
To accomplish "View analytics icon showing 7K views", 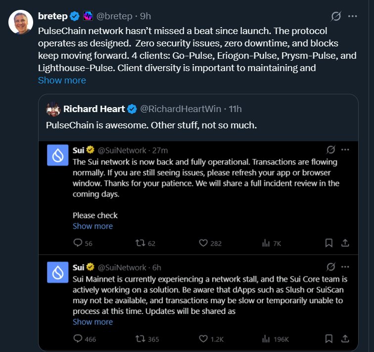I will click(x=266, y=243).
